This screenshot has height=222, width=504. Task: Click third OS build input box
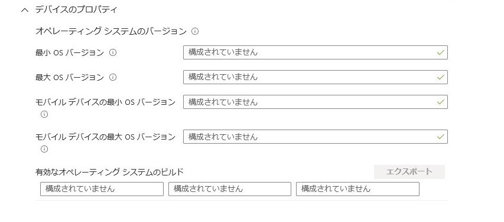point(357,189)
